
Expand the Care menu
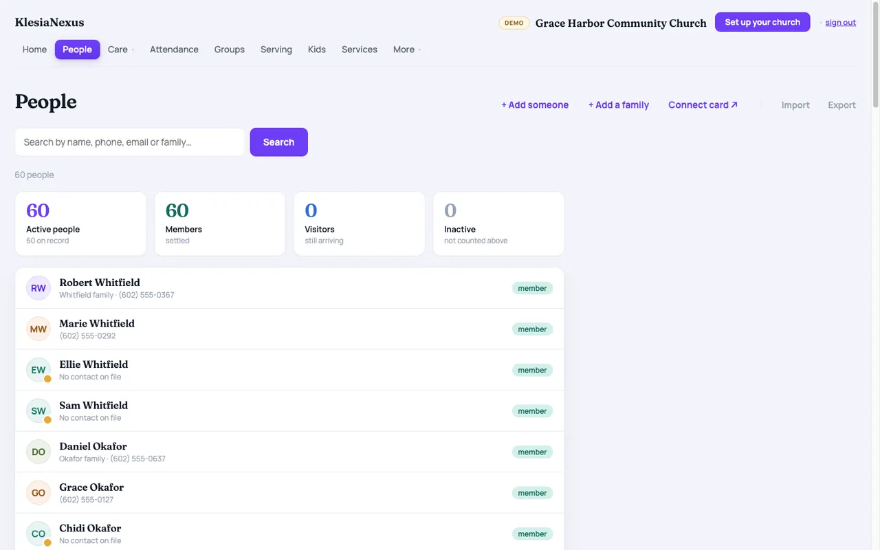click(121, 49)
